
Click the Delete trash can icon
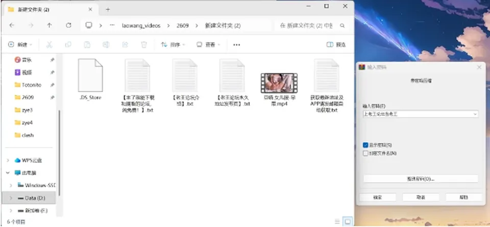pyautogui.click(x=144, y=45)
